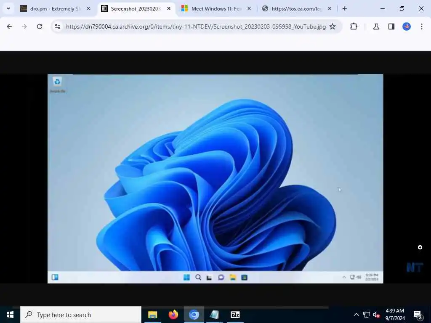Image resolution: width=431 pixels, height=323 pixels.
Task: Click the Type here to search box
Action: click(x=81, y=315)
